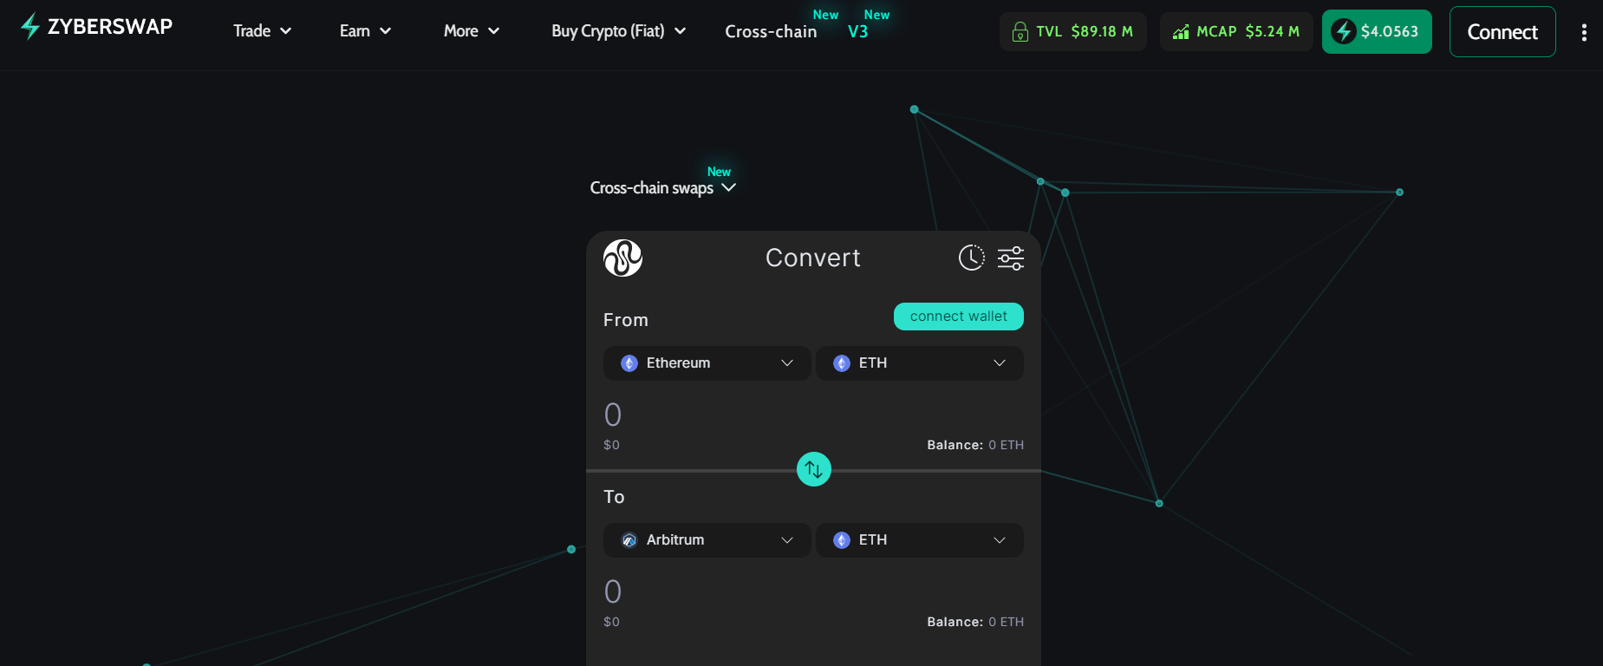Viewport: 1603px width, 666px height.
Task: Click the ZyberSwap lightning bolt logo
Action: pos(30,27)
